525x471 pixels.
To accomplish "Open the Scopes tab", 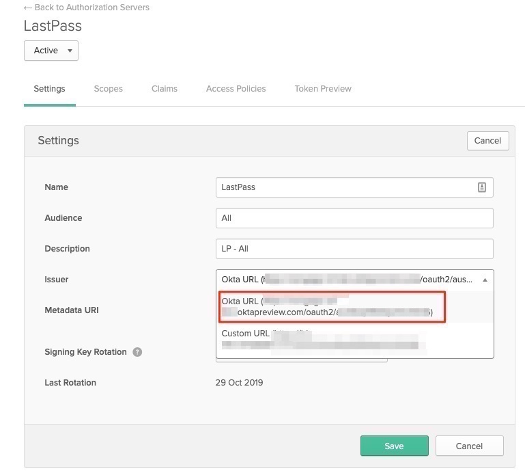I will click(108, 89).
